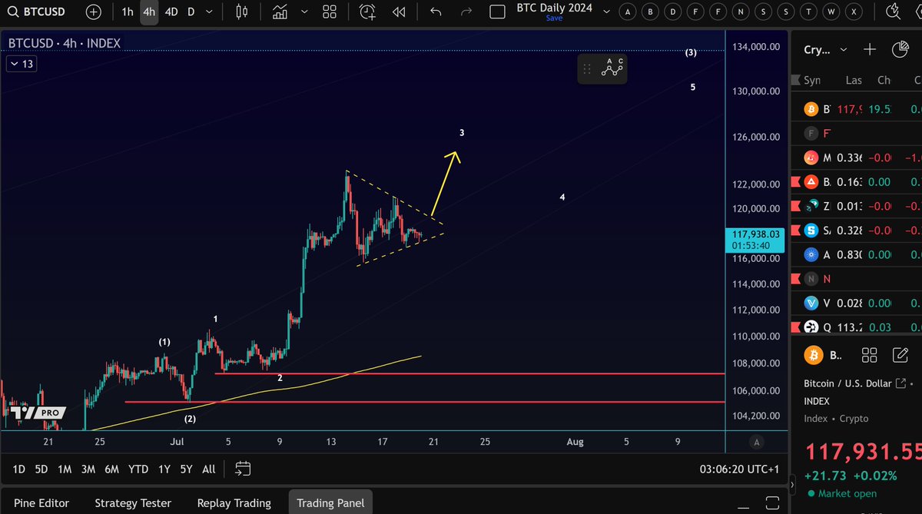Viewport: 922px width, 514px height.
Task: Open the Replay Trading tab
Action: (x=234, y=503)
